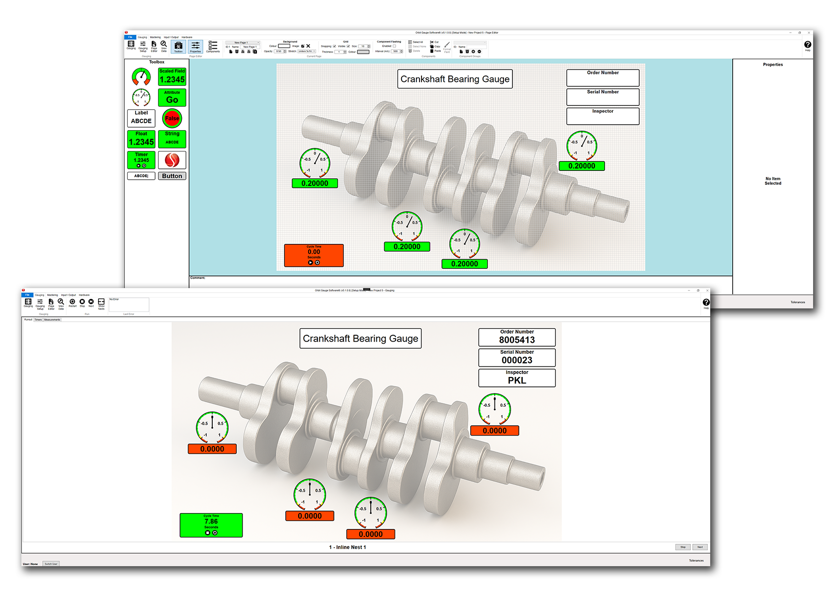
Task: Open the background Stretch dropdown
Action: 307,51
